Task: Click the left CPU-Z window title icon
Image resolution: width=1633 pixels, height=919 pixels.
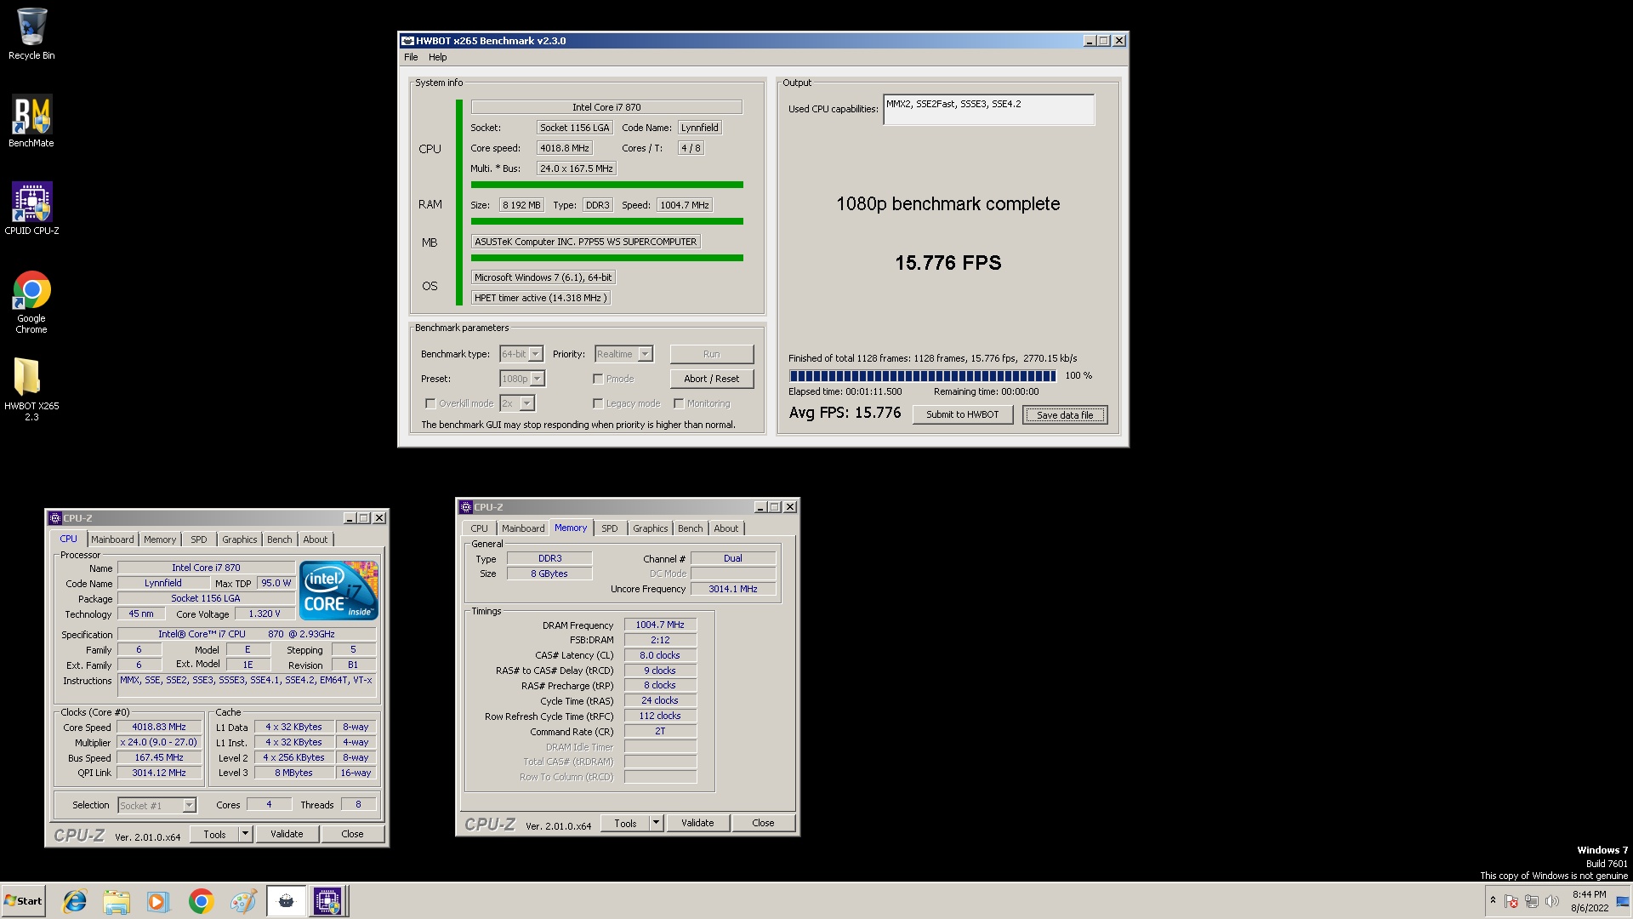Action: click(55, 518)
